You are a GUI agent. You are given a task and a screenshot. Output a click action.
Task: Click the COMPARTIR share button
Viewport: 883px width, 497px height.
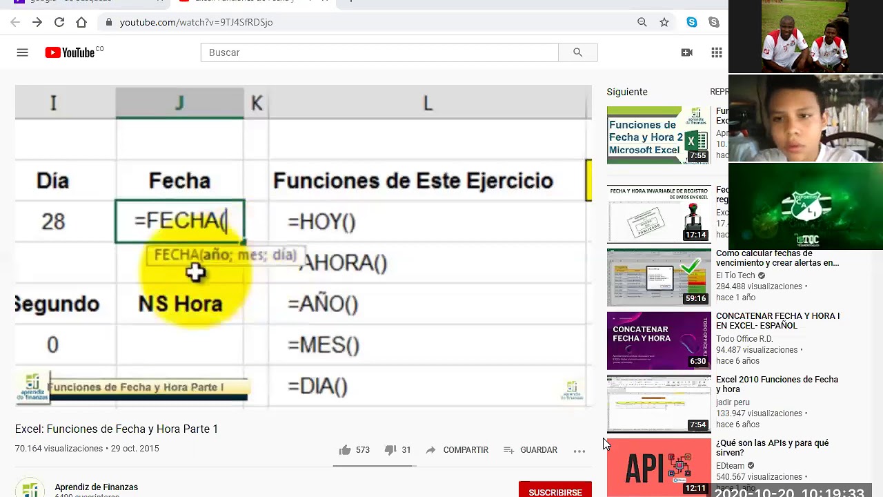click(x=457, y=450)
